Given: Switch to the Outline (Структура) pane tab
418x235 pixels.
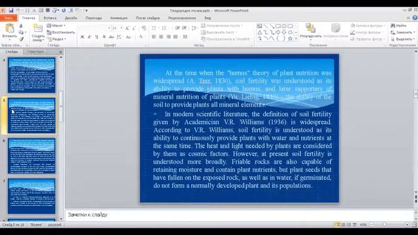Looking at the screenshot, I should click(x=35, y=52).
